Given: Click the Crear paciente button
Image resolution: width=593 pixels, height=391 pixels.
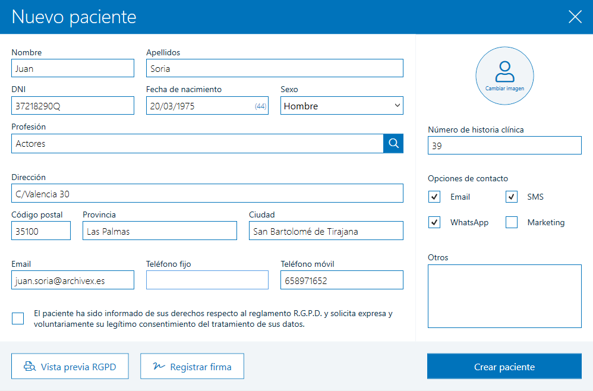Looking at the screenshot, I should [x=504, y=366].
